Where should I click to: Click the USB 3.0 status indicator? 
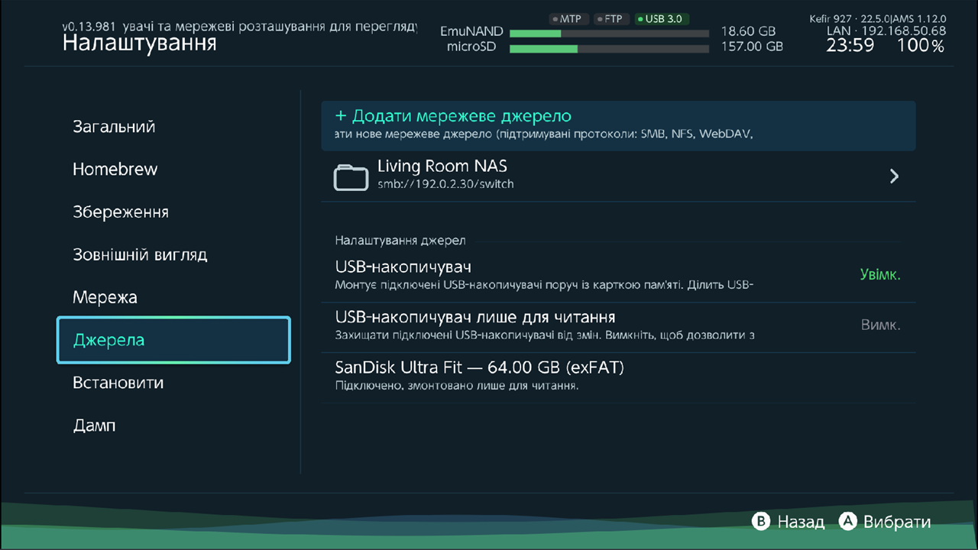(x=662, y=19)
